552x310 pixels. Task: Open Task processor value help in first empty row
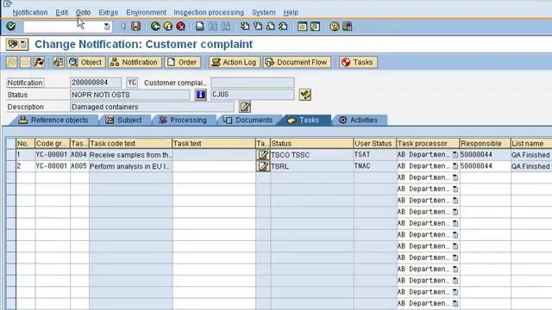pos(455,177)
